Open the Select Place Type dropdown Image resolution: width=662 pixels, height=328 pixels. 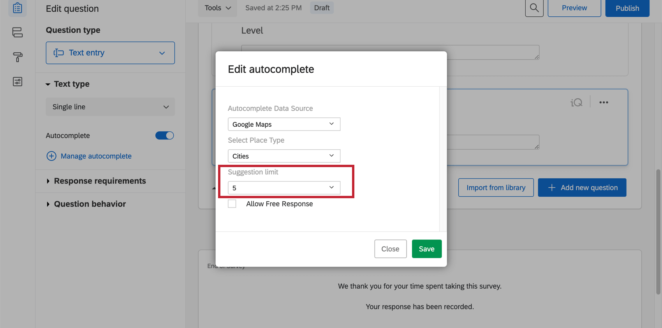(284, 156)
